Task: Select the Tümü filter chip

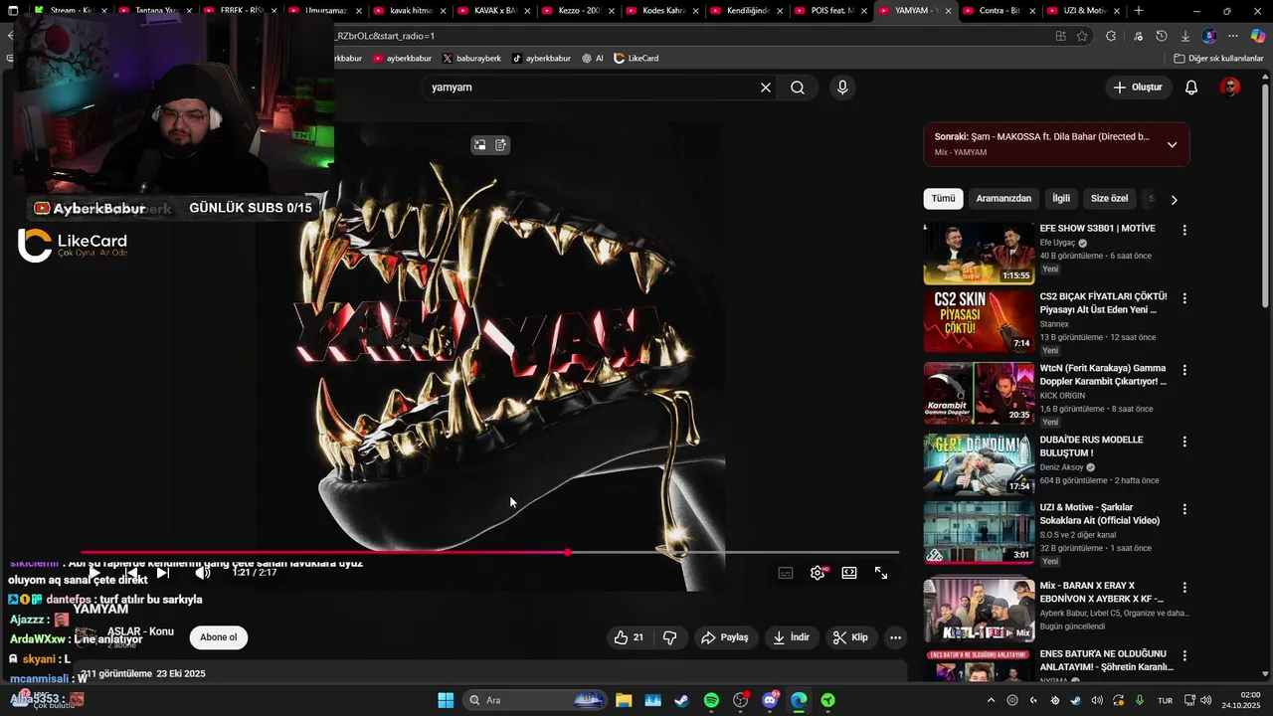Action: point(943,198)
